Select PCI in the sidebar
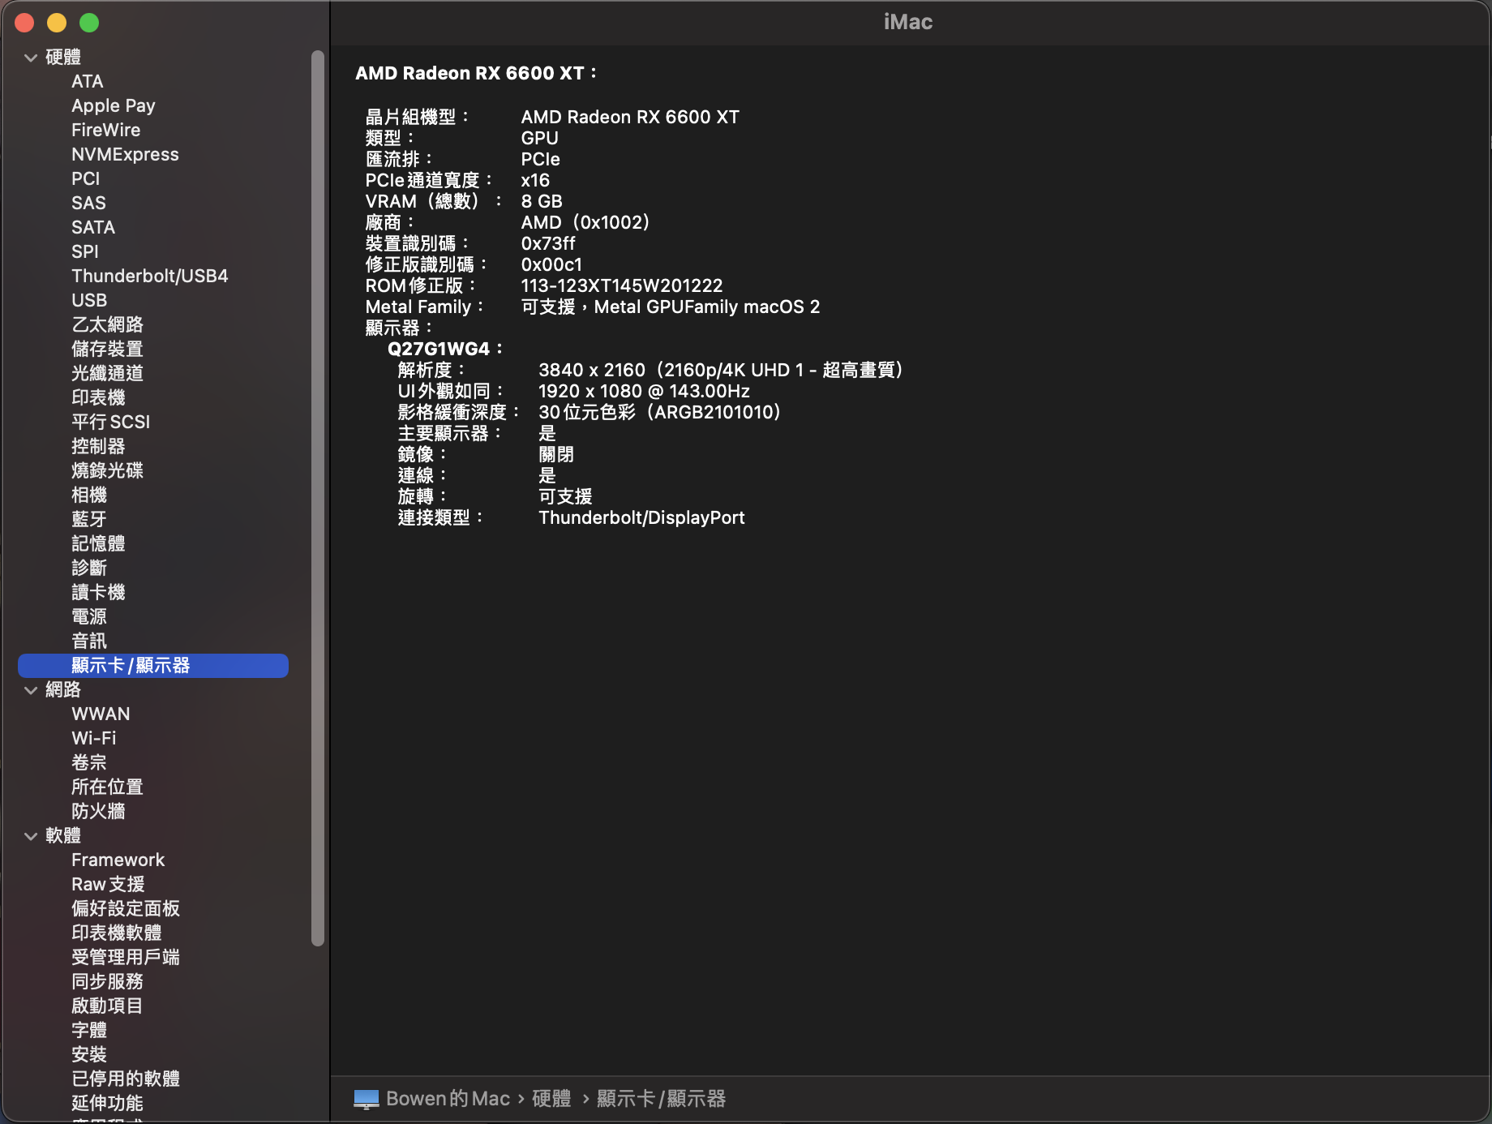The height and width of the screenshot is (1124, 1492). [x=86, y=179]
